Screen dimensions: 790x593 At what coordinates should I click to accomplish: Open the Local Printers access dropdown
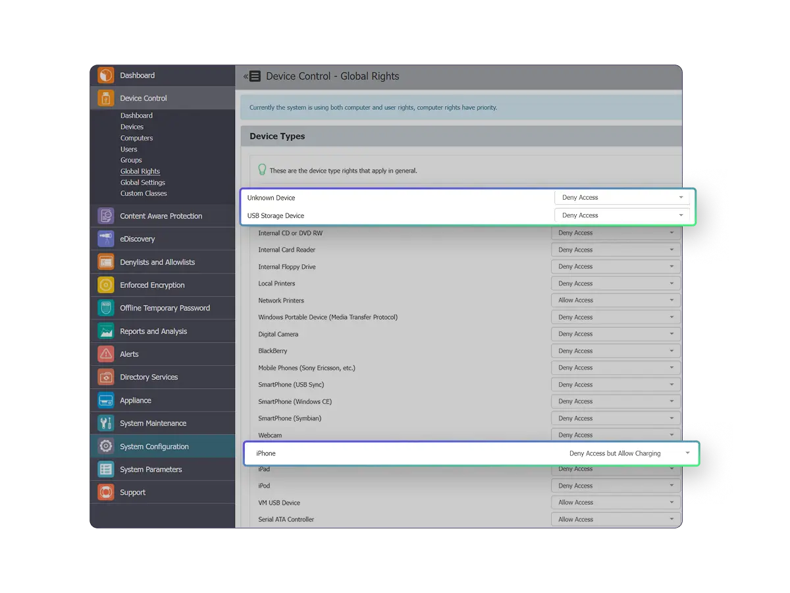(x=616, y=283)
